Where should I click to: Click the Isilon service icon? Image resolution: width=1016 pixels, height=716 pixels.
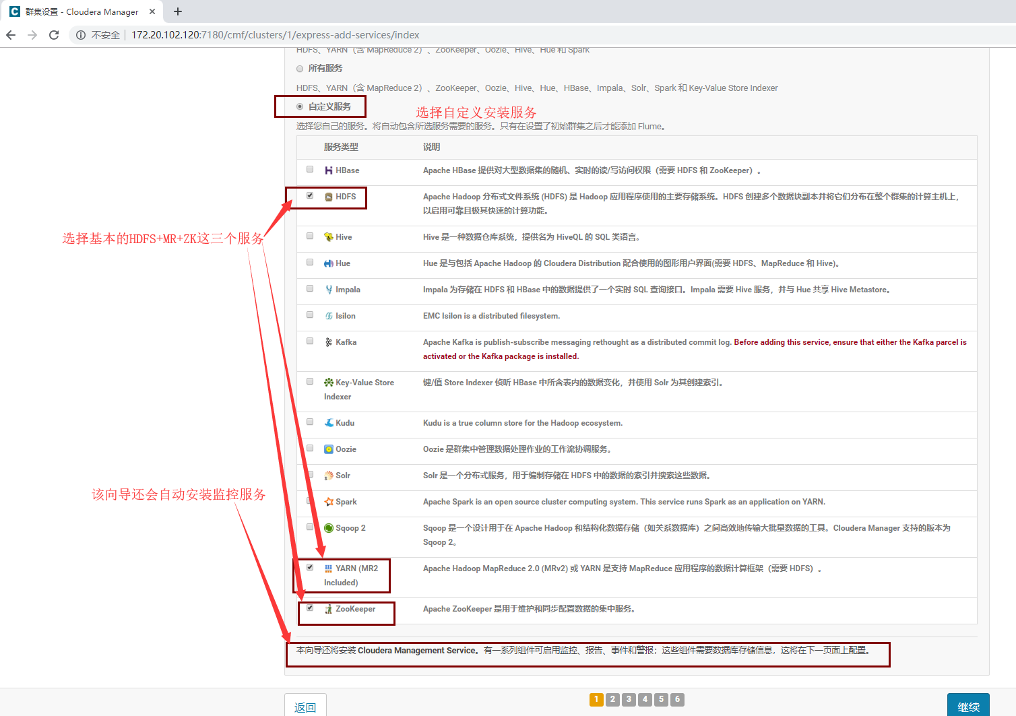pos(329,316)
